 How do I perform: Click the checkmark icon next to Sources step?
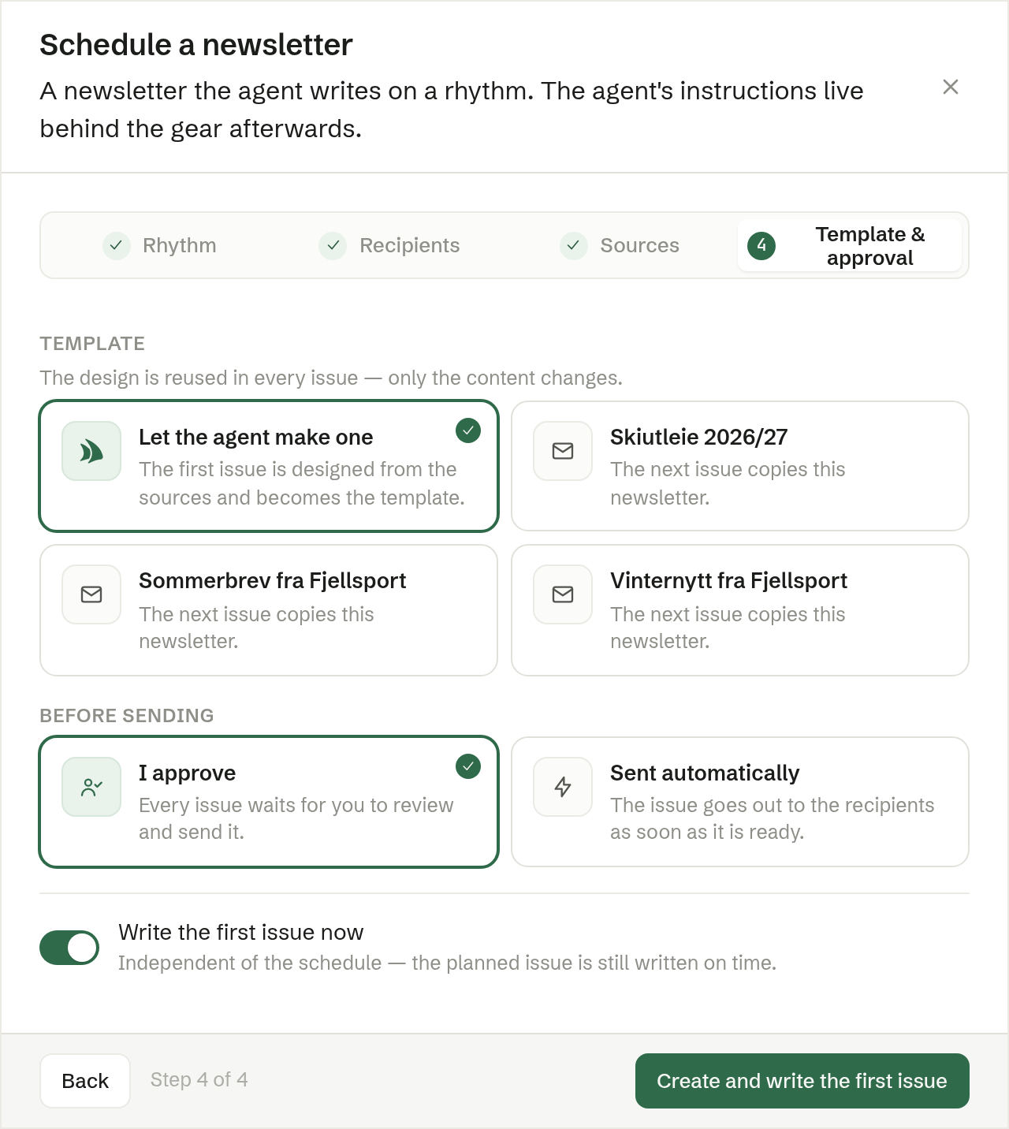tap(574, 245)
